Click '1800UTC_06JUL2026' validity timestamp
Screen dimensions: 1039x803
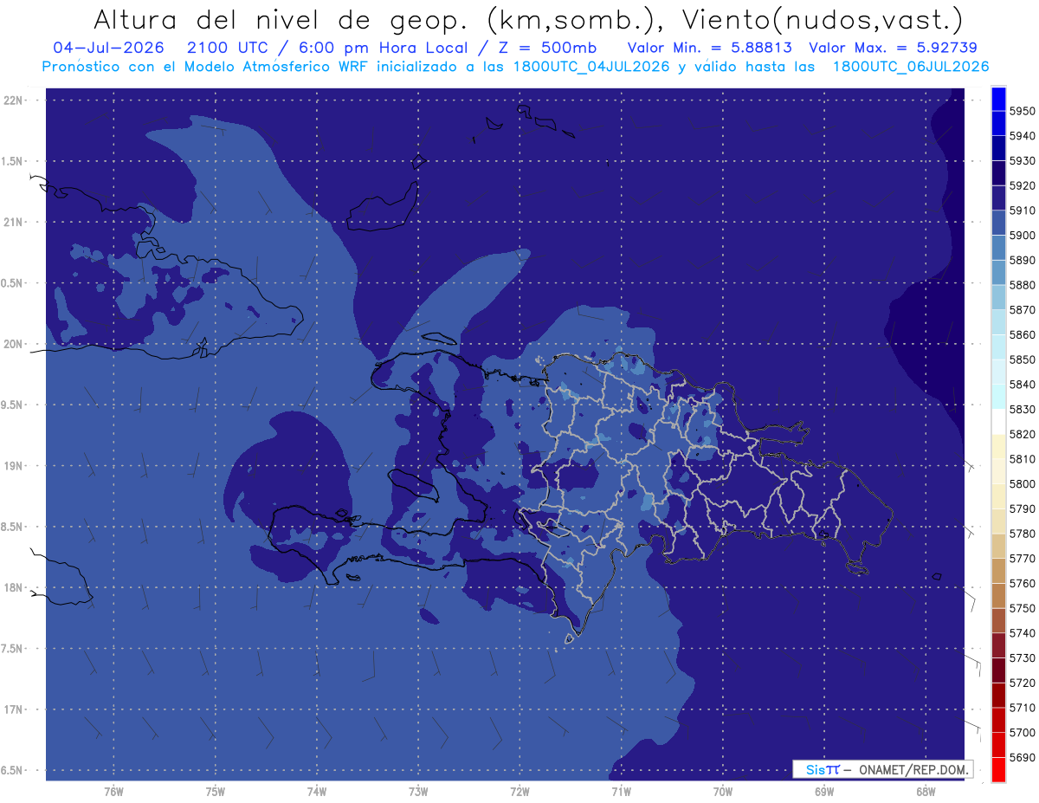911,67
